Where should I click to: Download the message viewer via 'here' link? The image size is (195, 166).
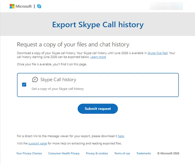(121, 136)
